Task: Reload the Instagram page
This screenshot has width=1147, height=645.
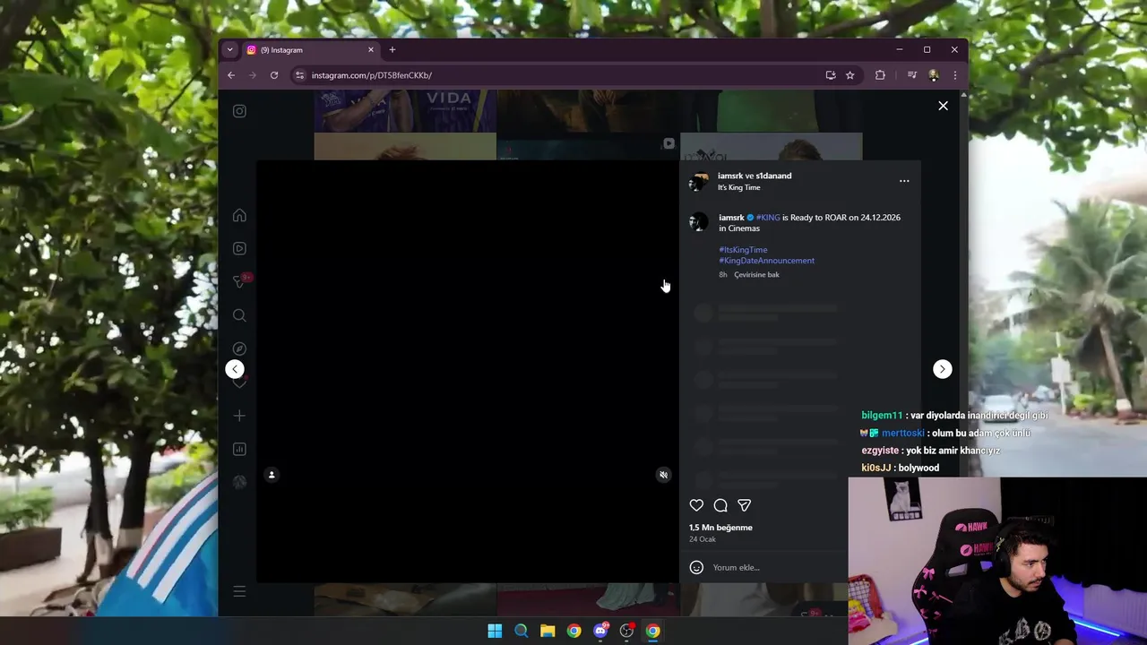Action: (x=274, y=75)
